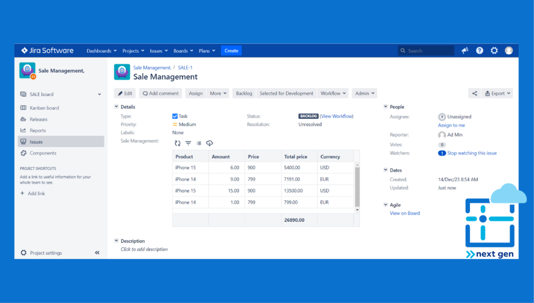Click the issue header project avatar
This screenshot has width=534, height=303.
click(x=122, y=72)
